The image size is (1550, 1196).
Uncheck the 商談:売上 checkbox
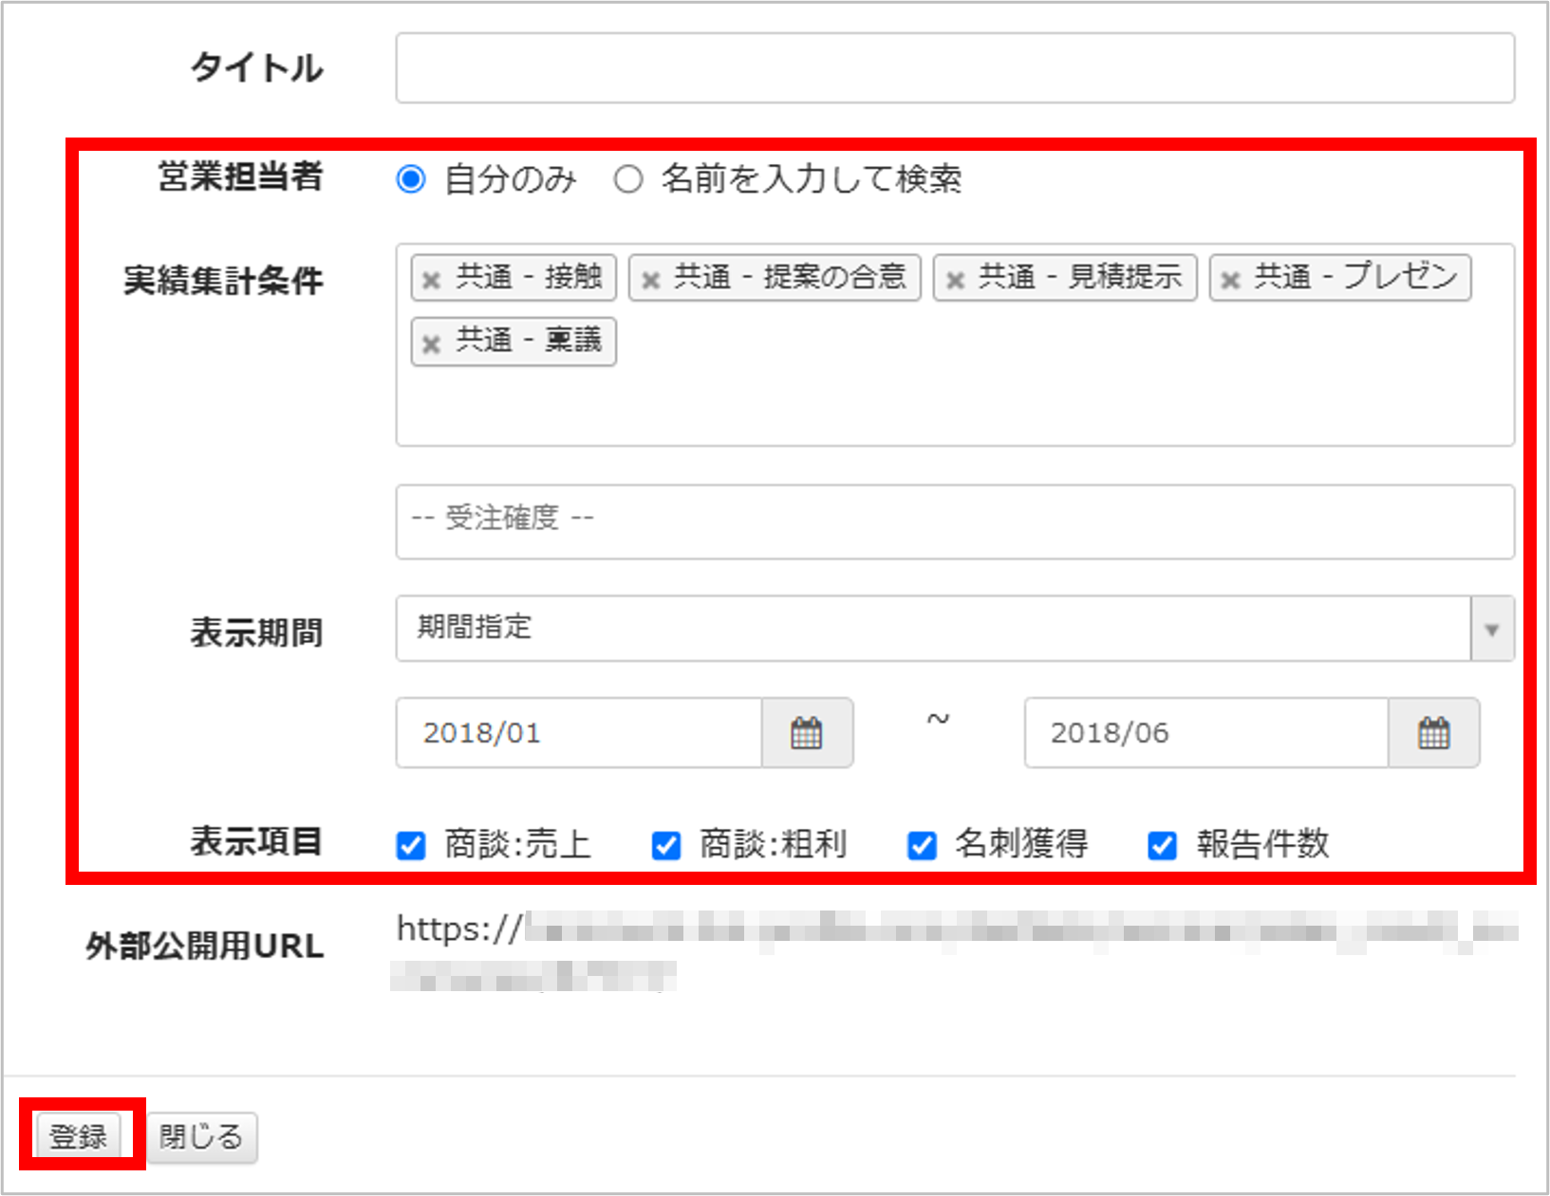411,845
